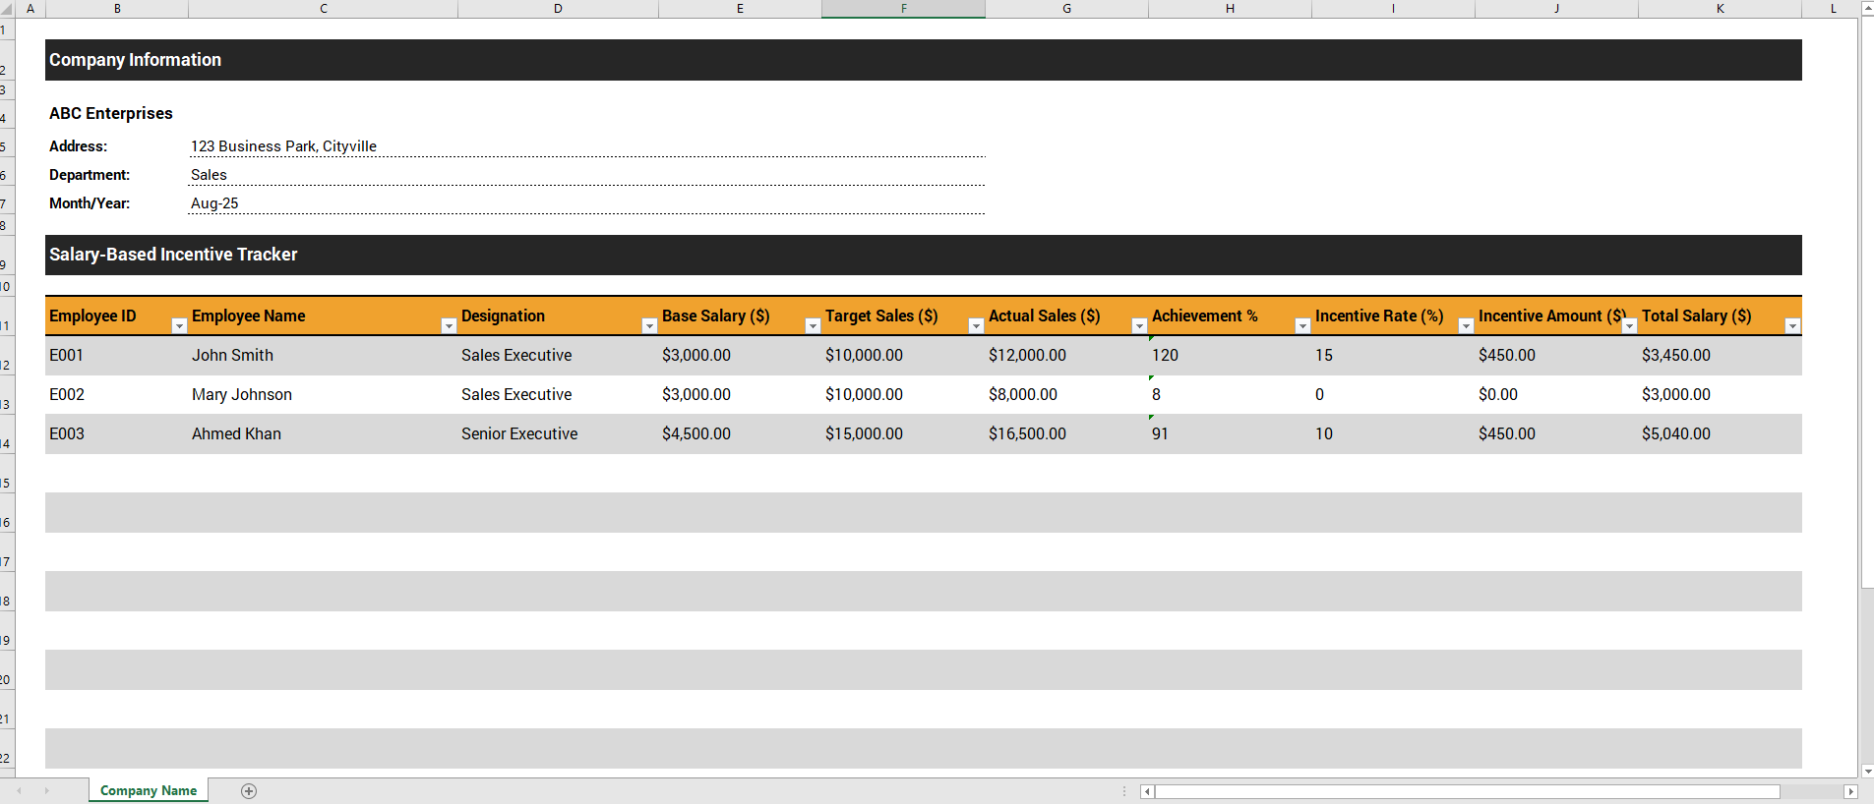Select cell with employee ID E001
Viewport: 1874px width, 804px height.
(116, 355)
